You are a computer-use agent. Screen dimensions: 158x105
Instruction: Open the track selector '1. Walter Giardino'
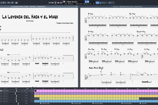tap(72, 2)
